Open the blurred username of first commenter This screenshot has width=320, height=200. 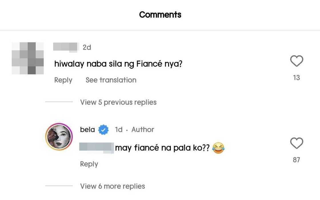pos(65,47)
